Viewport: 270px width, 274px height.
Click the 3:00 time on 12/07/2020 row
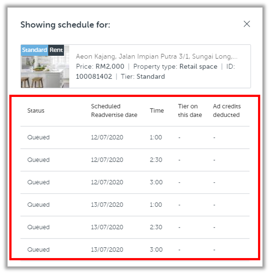(156, 182)
